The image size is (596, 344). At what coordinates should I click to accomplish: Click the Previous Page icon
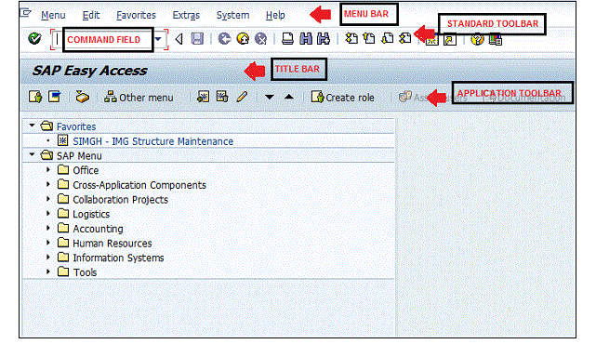pos(369,39)
